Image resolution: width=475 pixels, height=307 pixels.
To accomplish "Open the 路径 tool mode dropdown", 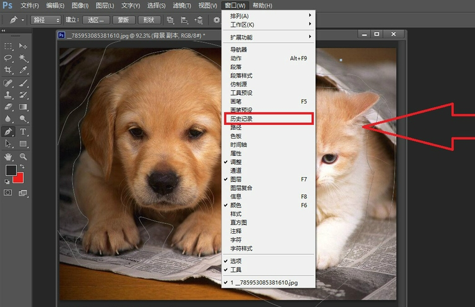I will (x=45, y=20).
